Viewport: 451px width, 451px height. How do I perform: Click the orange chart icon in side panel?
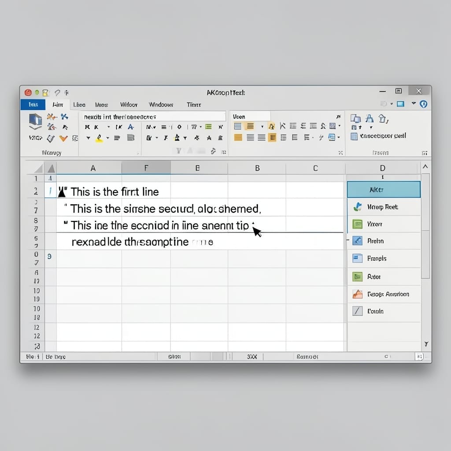358,294
